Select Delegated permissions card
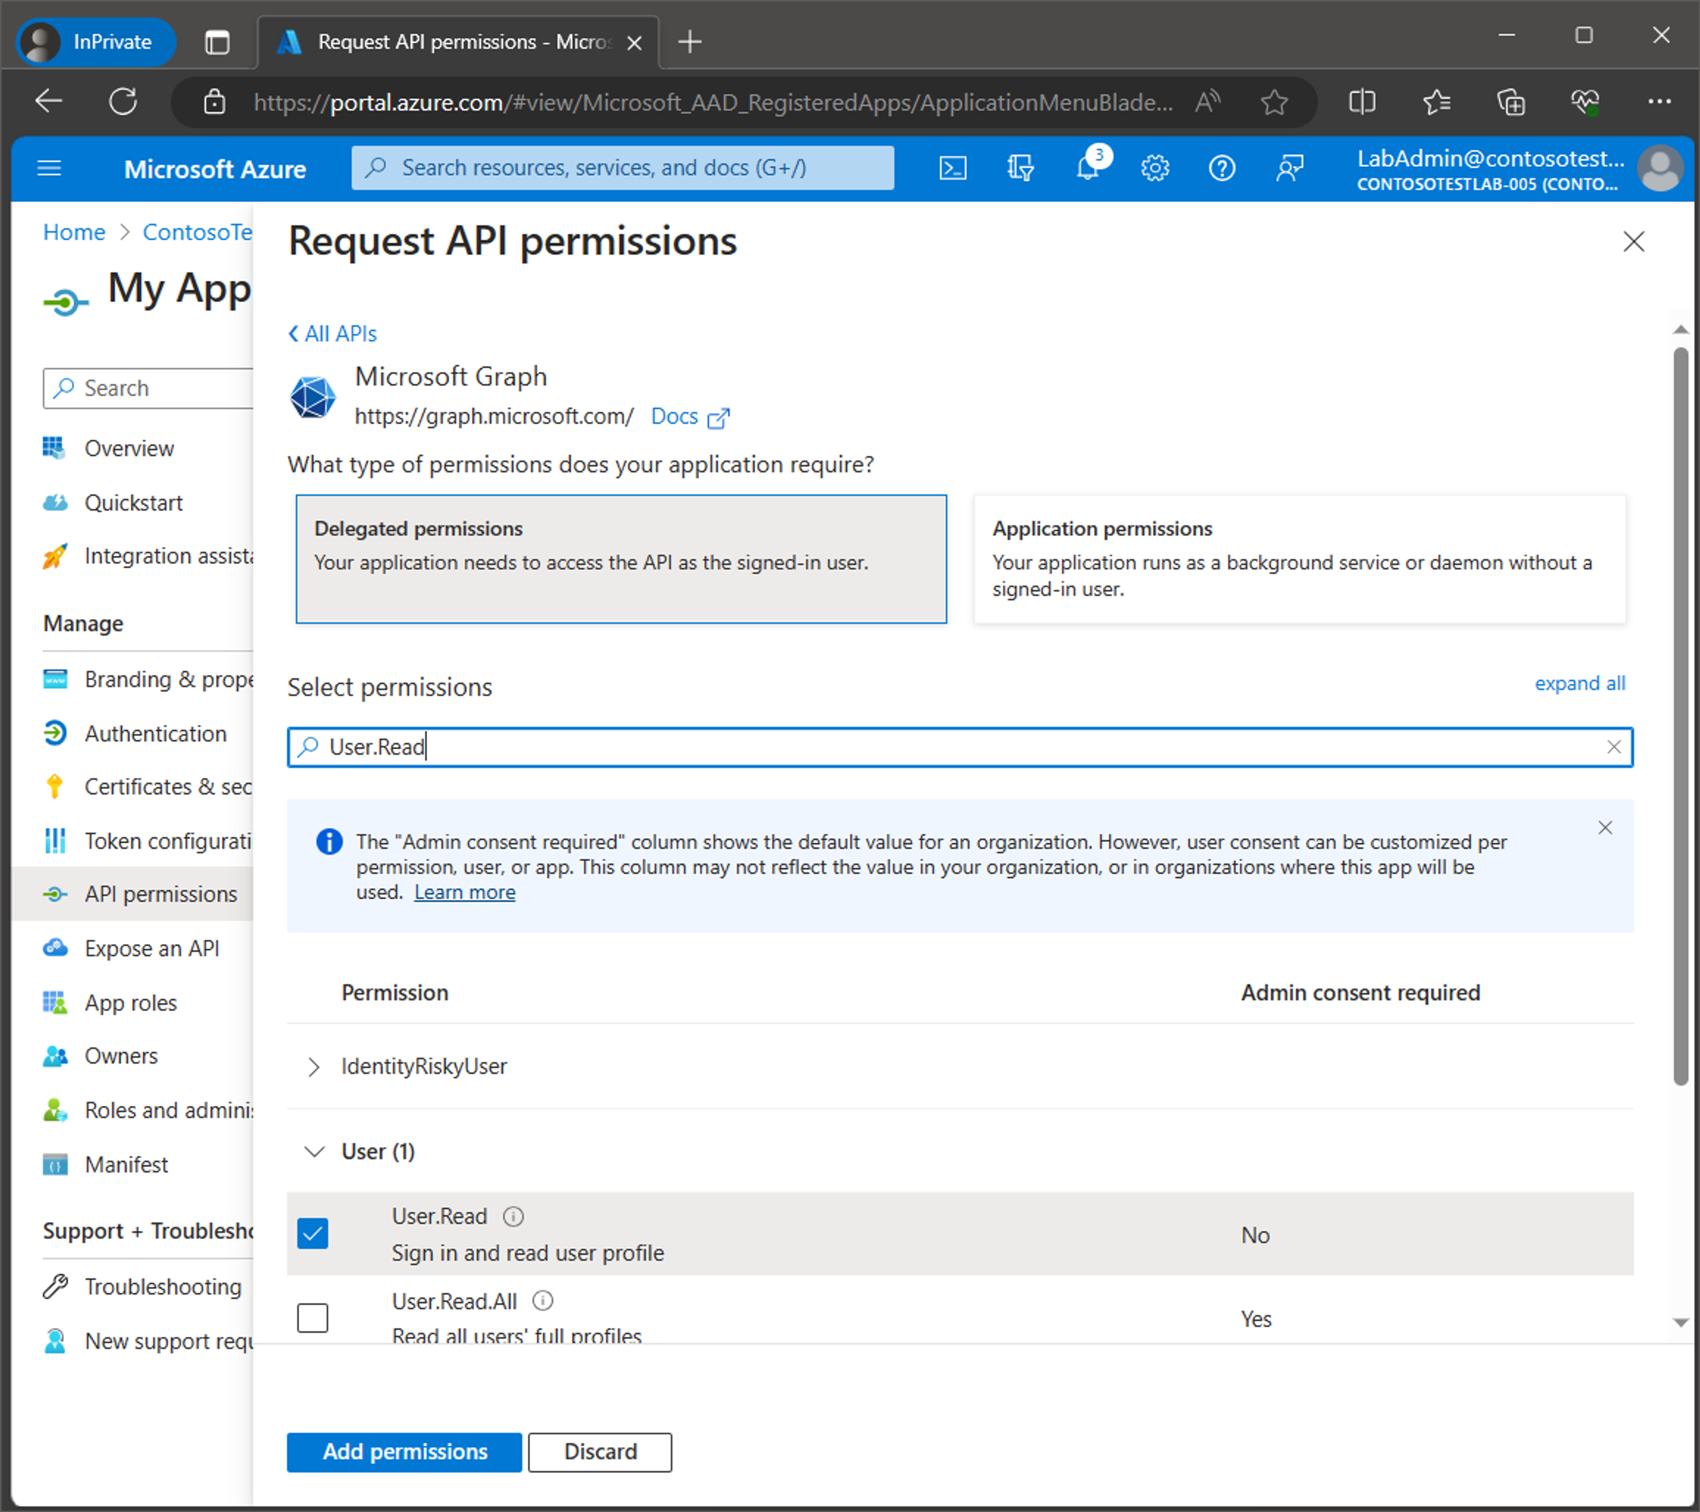 point(621,559)
